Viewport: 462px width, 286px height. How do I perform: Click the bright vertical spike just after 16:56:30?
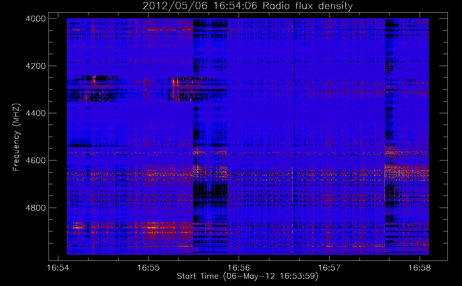pyautogui.click(x=292, y=136)
